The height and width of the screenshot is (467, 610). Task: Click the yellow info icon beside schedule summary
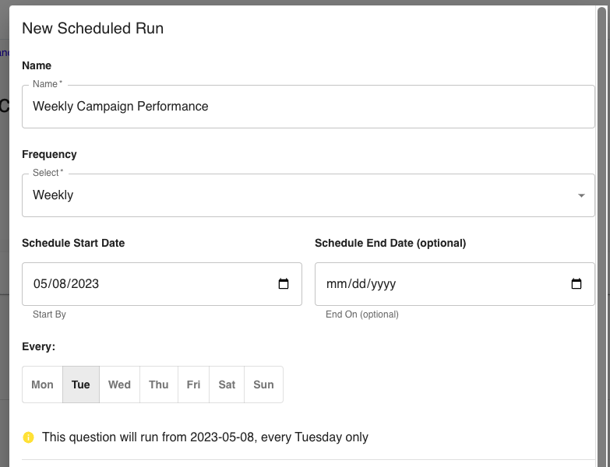point(29,437)
